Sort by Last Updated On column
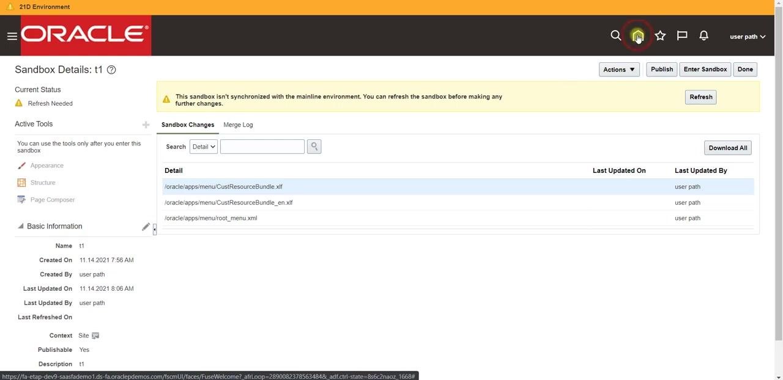Image resolution: width=783 pixels, height=380 pixels. click(619, 170)
